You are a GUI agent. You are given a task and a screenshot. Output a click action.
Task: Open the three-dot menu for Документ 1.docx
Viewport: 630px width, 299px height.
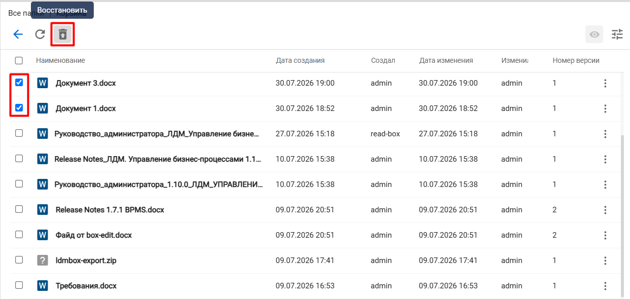tap(605, 108)
